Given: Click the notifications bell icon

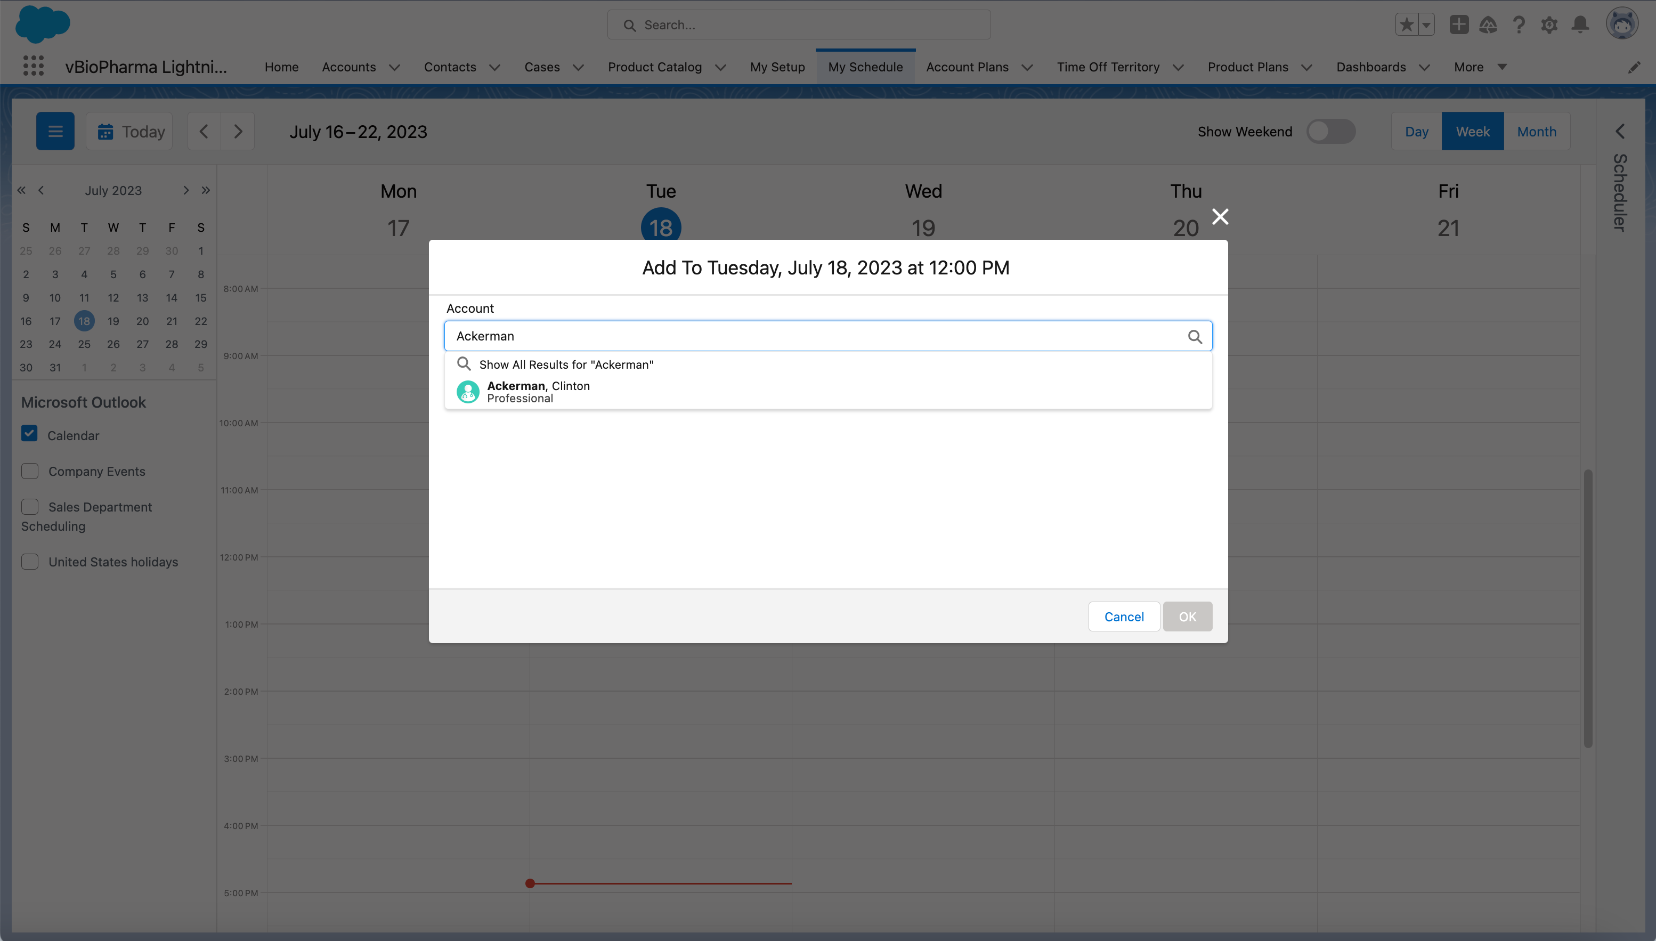Looking at the screenshot, I should 1580,25.
